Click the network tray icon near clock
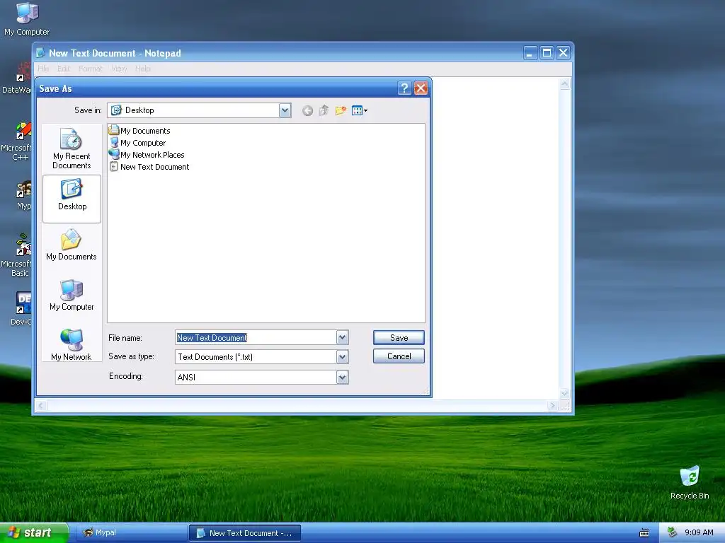 tap(673, 532)
